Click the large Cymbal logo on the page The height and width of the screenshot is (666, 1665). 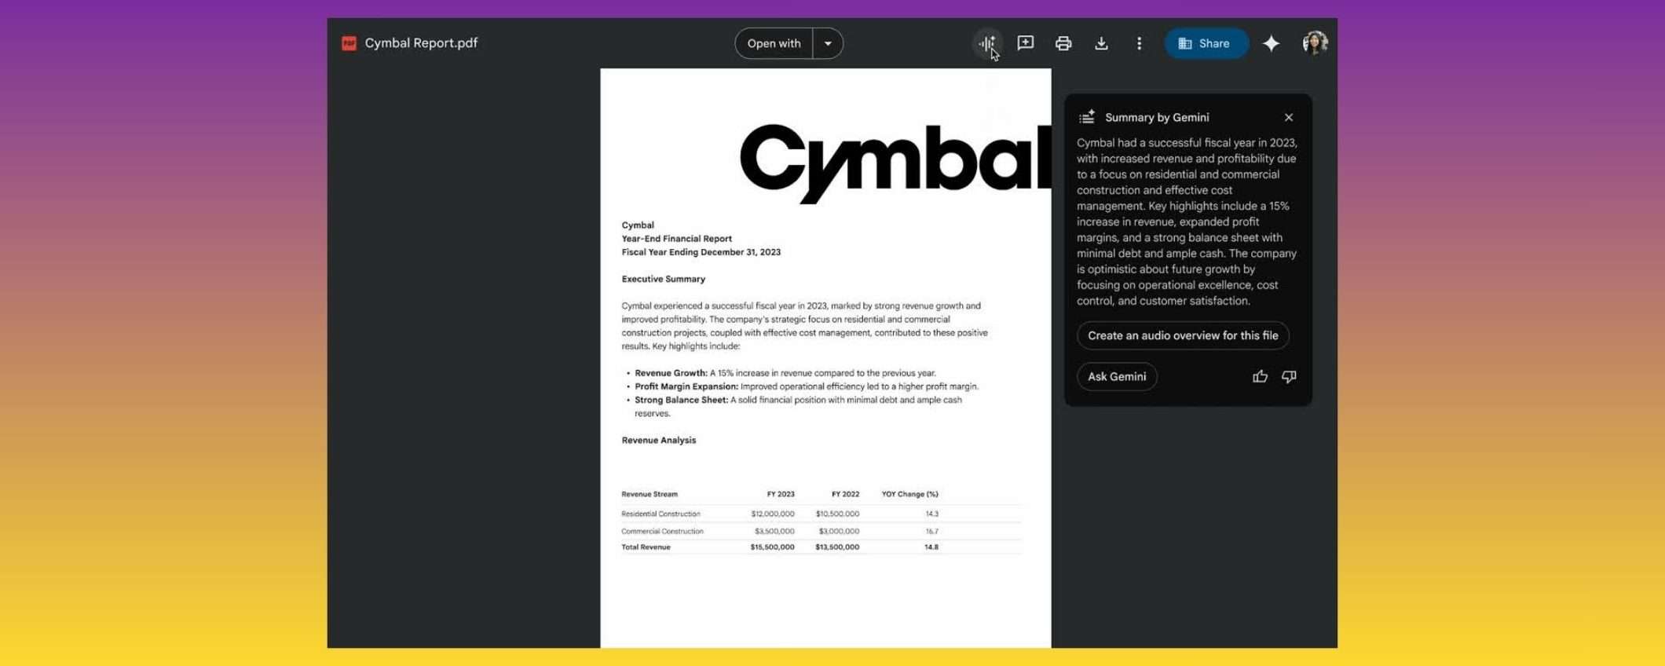pos(895,163)
